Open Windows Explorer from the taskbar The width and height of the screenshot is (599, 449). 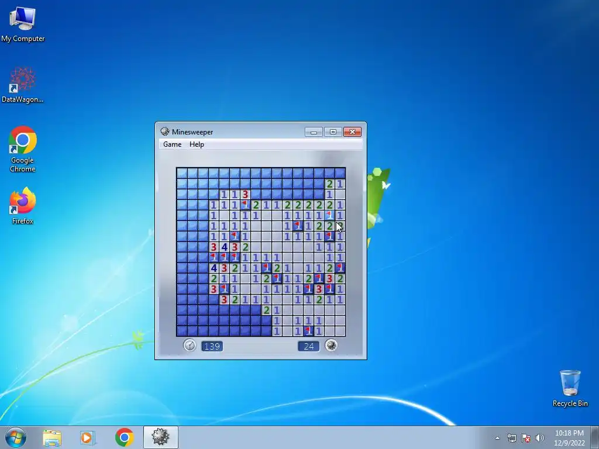[52, 437]
